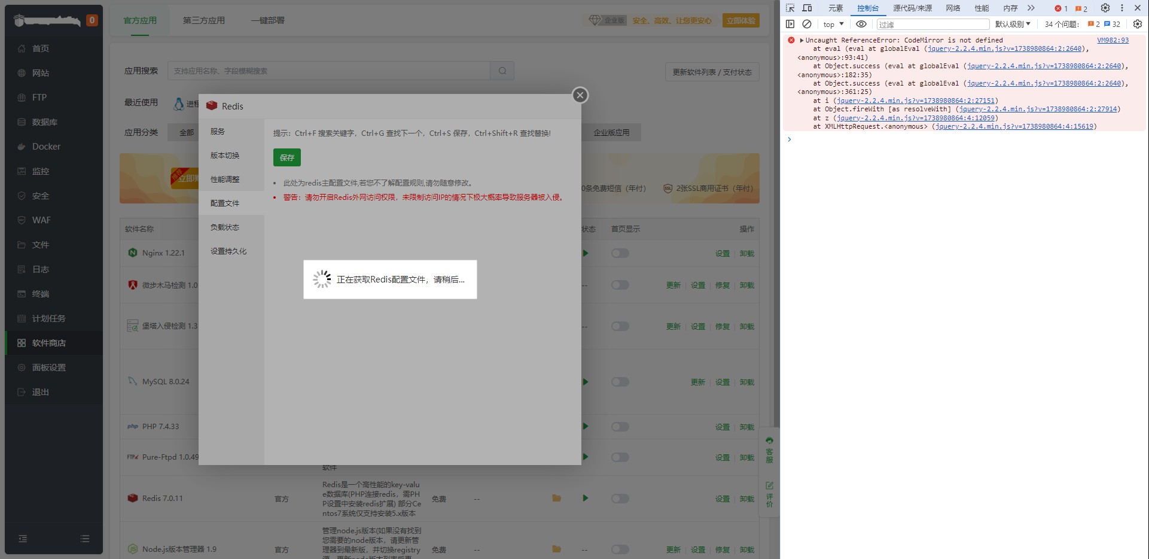The image size is (1149, 559).
Task: Click the 立即体验 button
Action: point(740,20)
